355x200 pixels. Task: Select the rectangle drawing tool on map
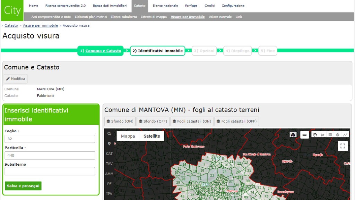330,135
